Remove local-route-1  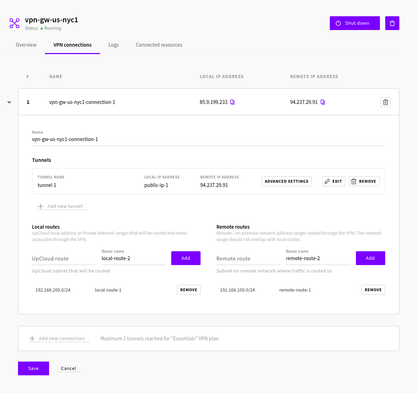[189, 290]
